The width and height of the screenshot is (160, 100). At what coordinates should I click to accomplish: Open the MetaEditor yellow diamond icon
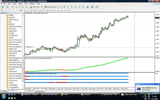(42, 7)
